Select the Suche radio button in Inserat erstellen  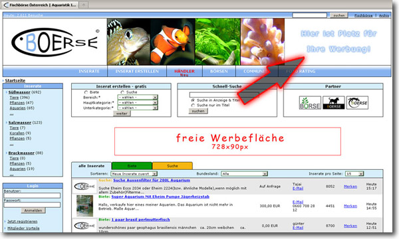pos(122,92)
